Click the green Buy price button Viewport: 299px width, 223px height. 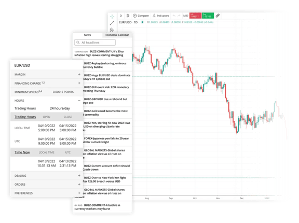208,16
